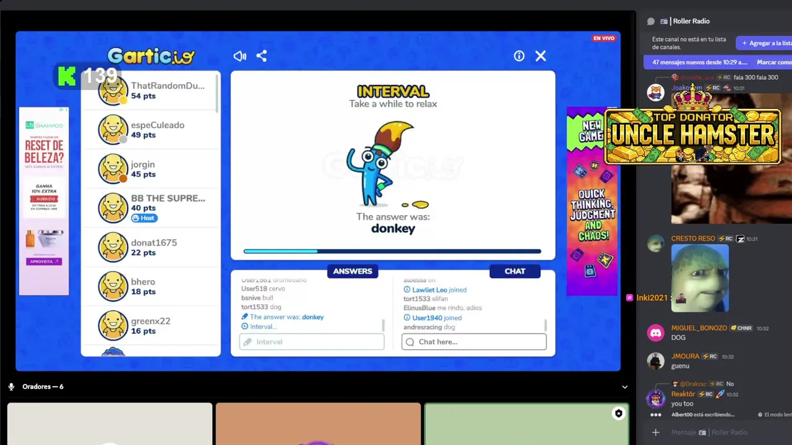The image size is (792, 445).
Task: Click the green speaker tile badge icon
Action: [x=618, y=413]
